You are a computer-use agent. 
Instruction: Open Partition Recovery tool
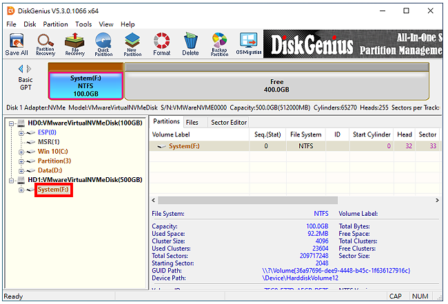(x=45, y=44)
